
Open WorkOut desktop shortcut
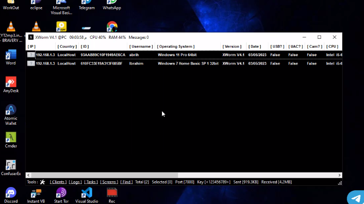(11, 5)
